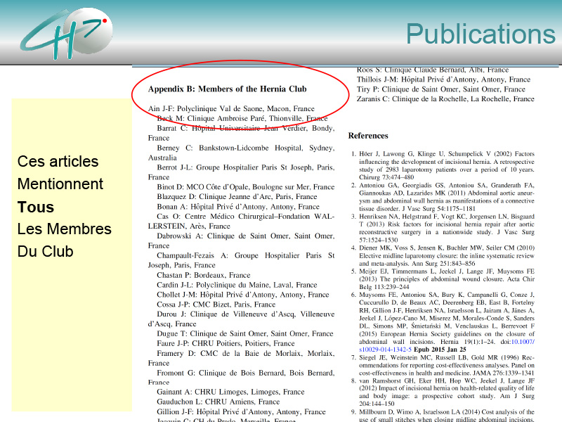Click reference 2 by Antoniou GA
Image resolution: width=562 pixels, height=422 pixels.
tap(443, 197)
